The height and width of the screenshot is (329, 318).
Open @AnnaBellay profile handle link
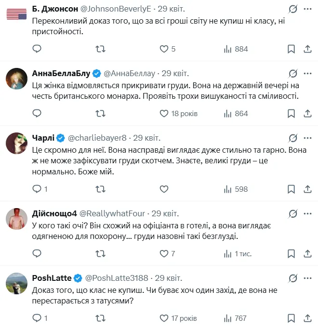[x=130, y=73]
